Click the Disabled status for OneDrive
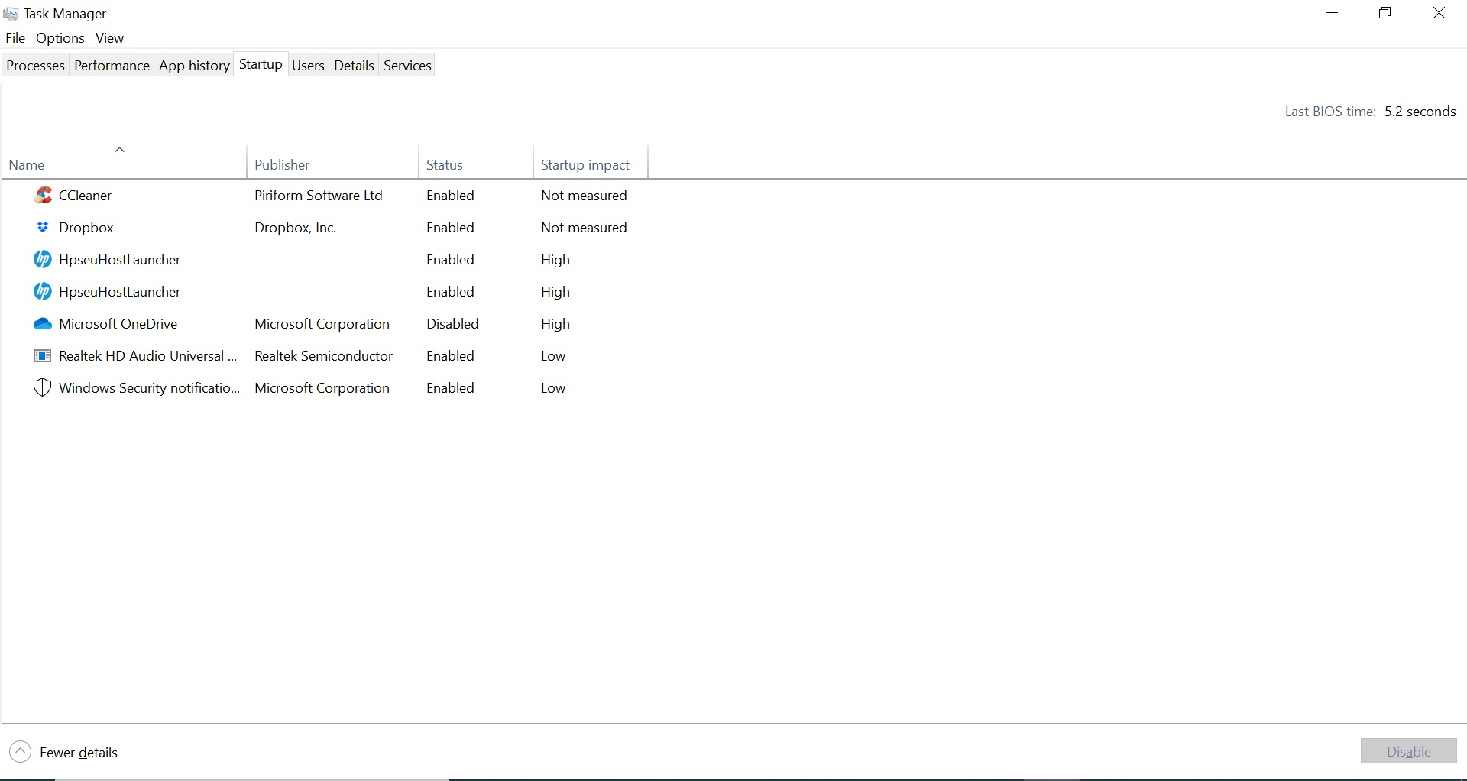 [452, 324]
